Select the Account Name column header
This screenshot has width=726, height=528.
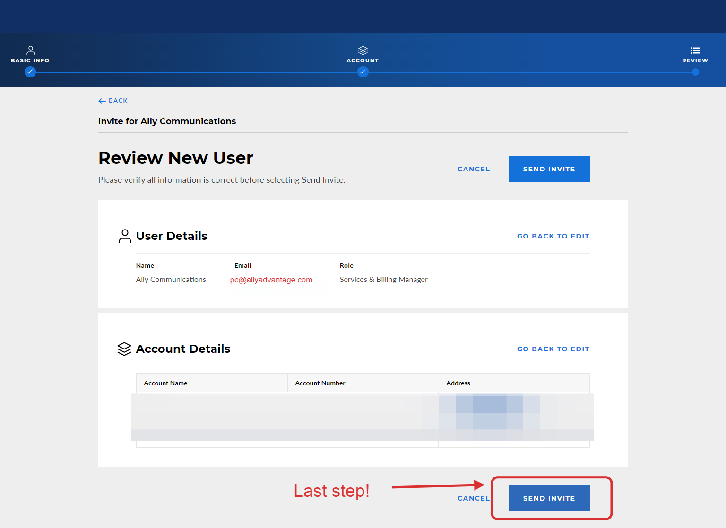212,383
